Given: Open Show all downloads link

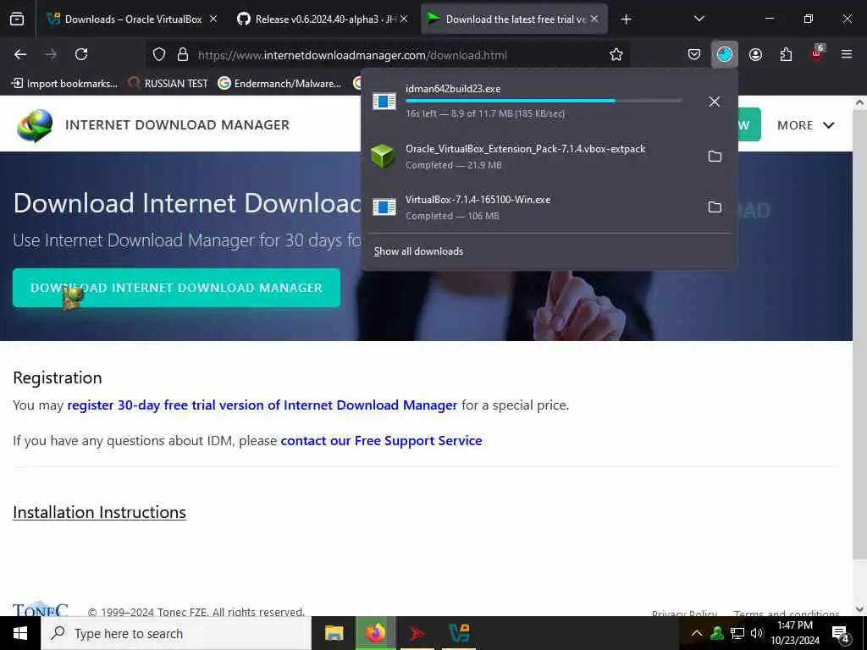Looking at the screenshot, I should (418, 251).
